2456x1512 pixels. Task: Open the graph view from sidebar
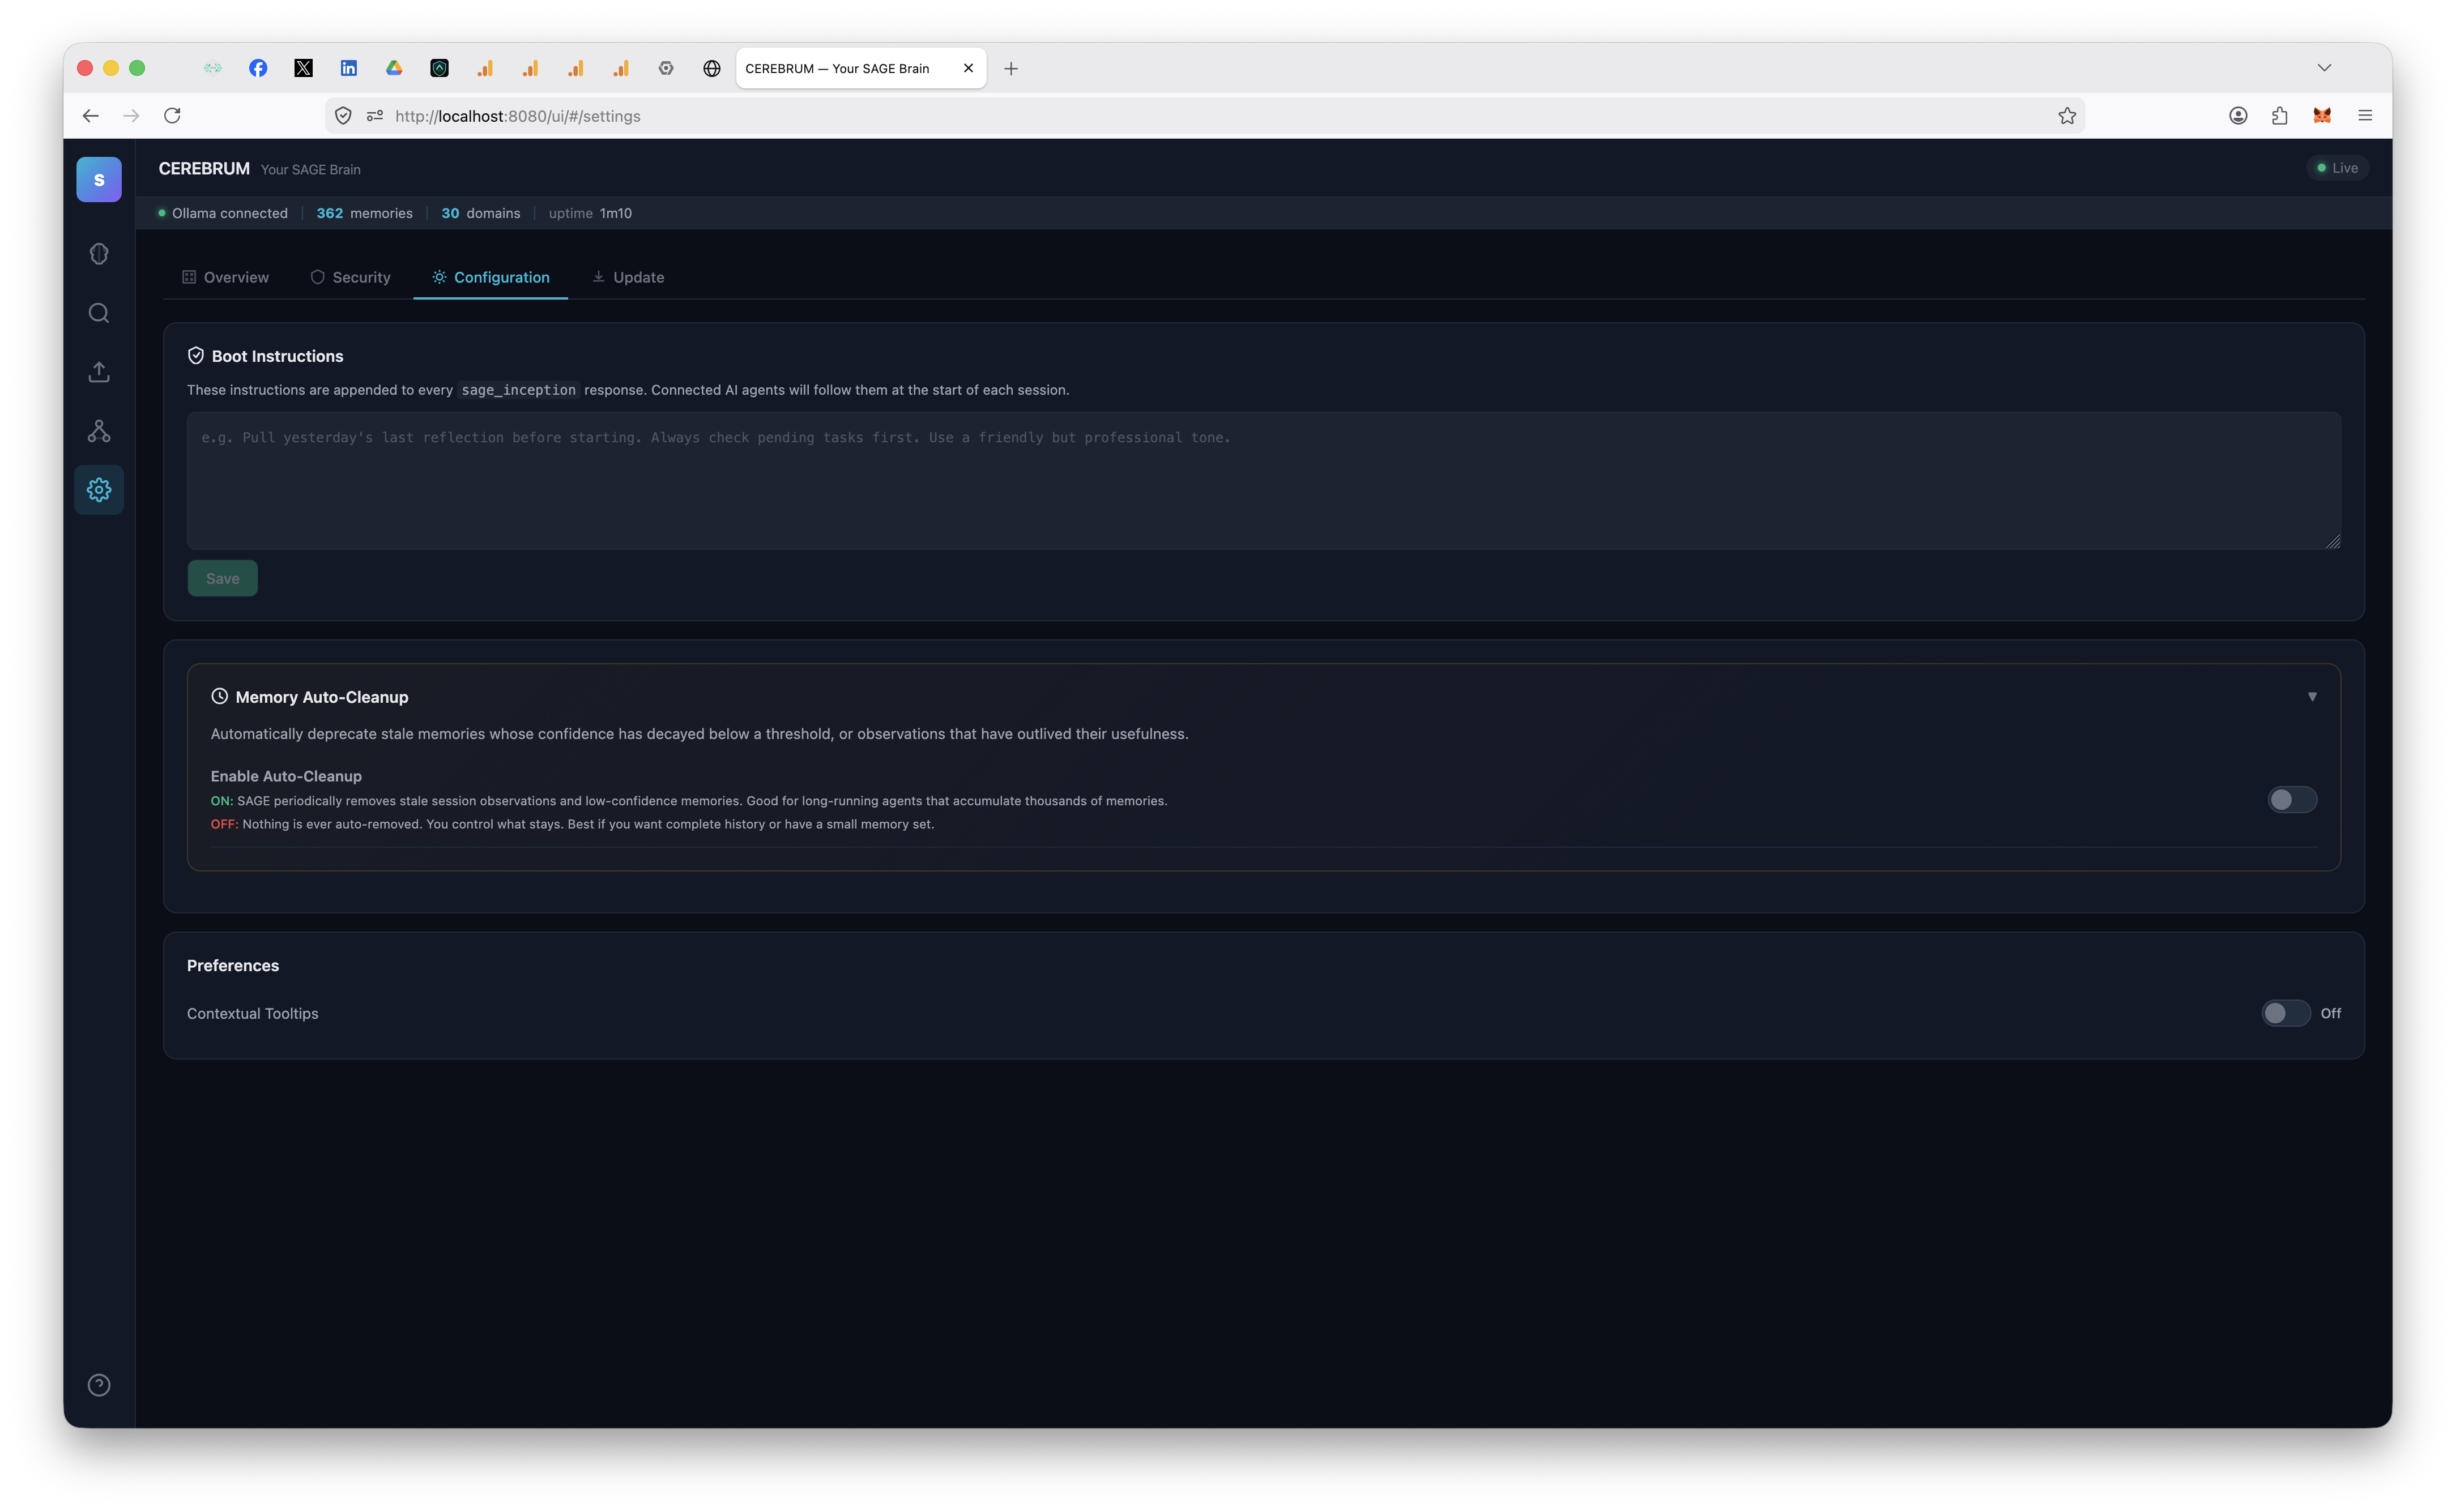(98, 430)
